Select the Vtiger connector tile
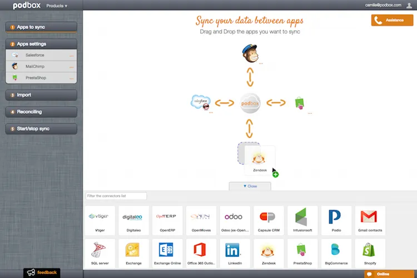The width and height of the screenshot is (417, 278). [100, 220]
